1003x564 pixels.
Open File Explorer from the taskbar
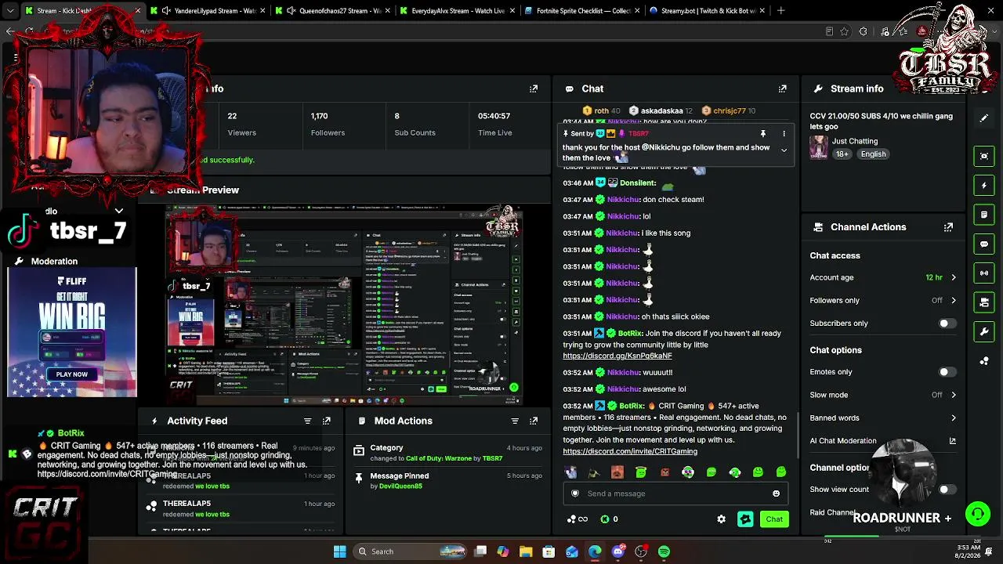pyautogui.click(x=526, y=551)
